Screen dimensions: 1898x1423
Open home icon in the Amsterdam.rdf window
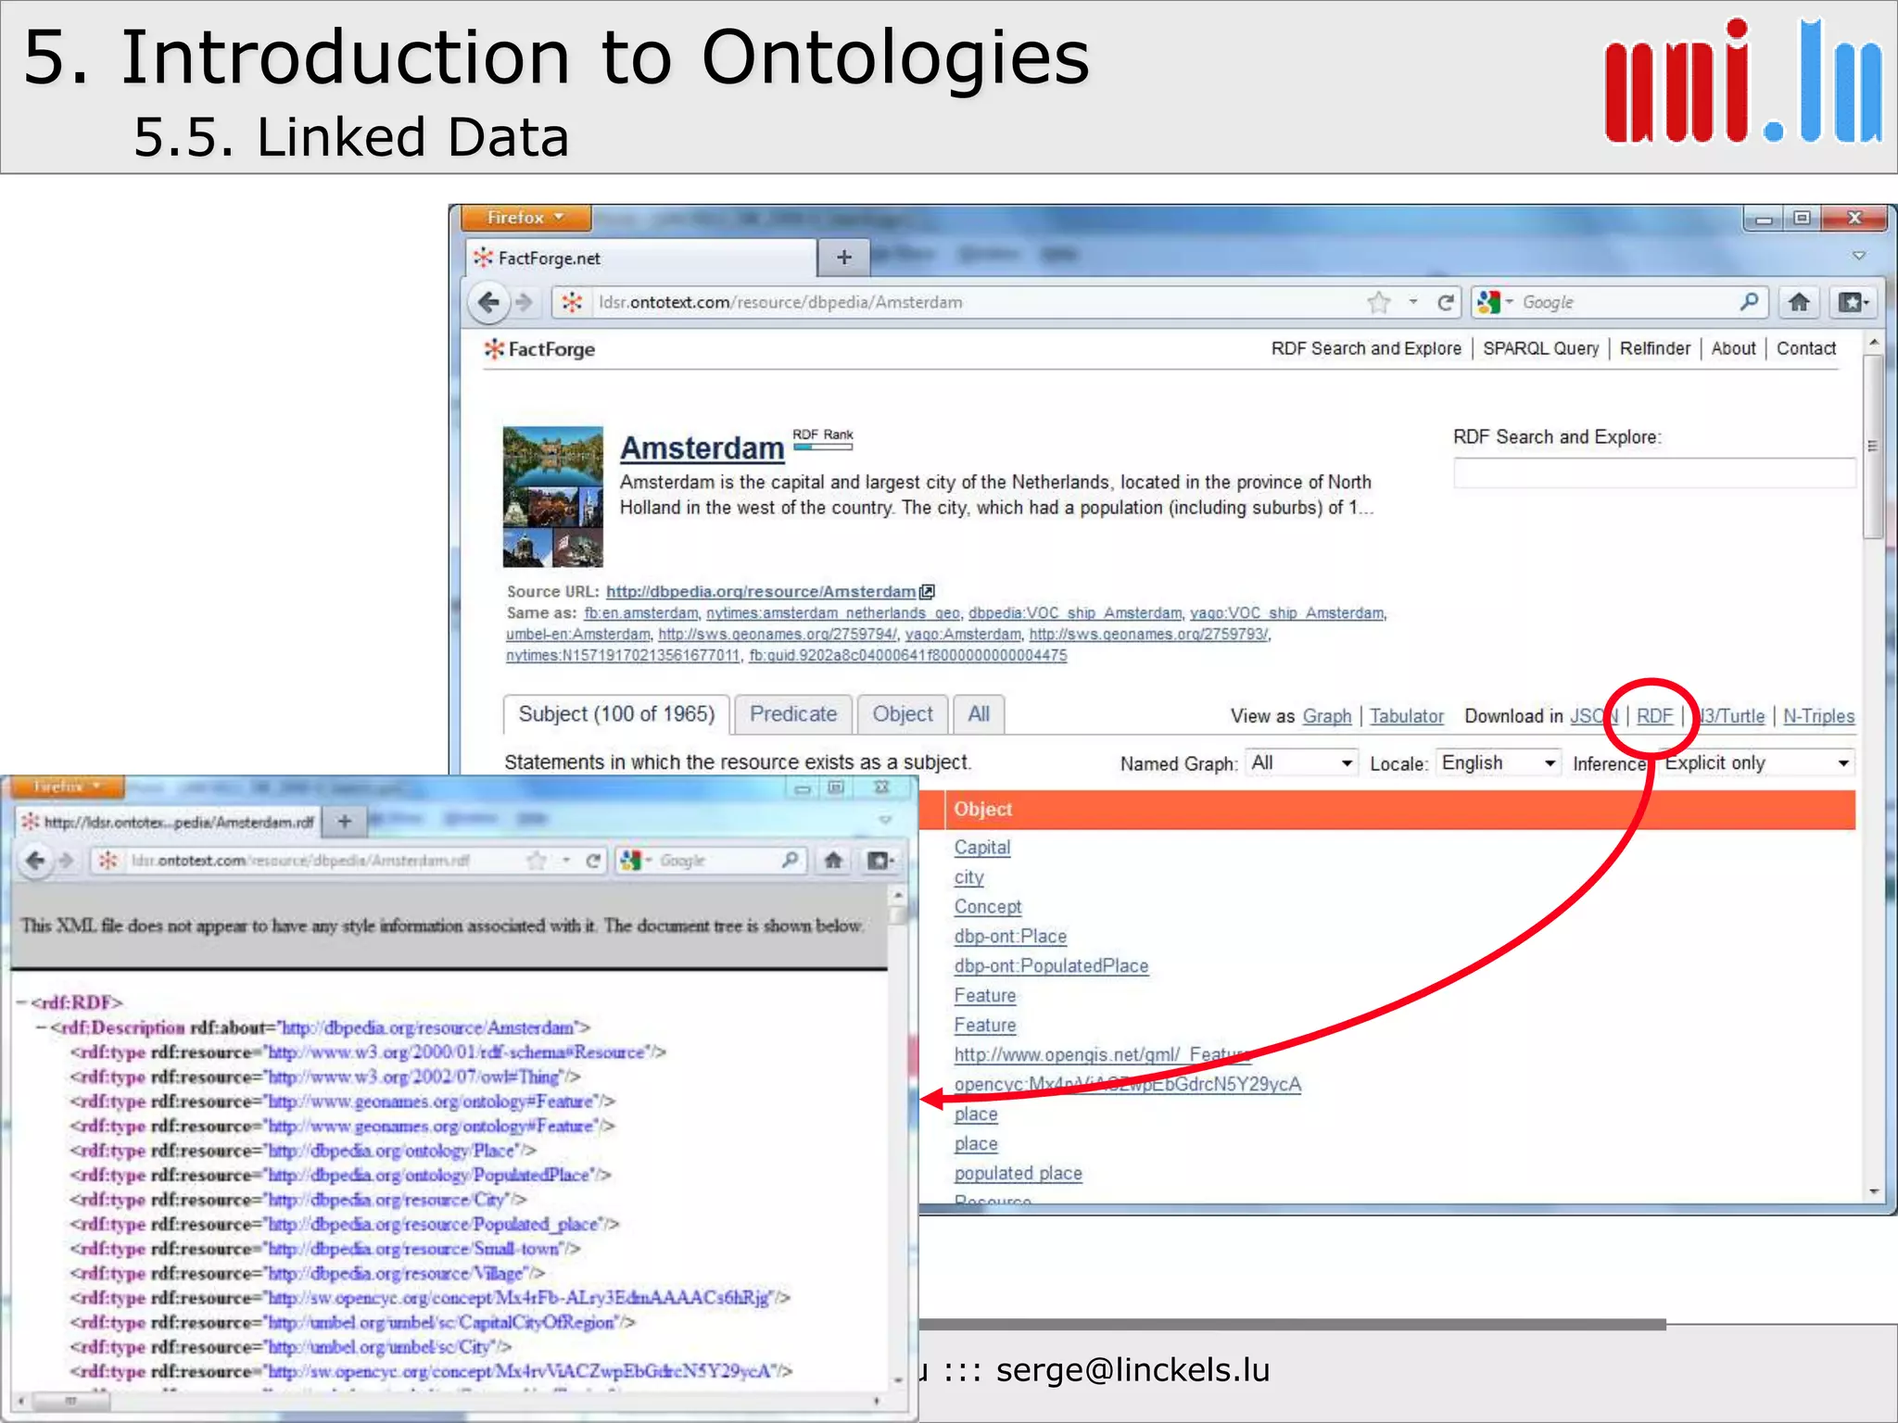click(833, 861)
